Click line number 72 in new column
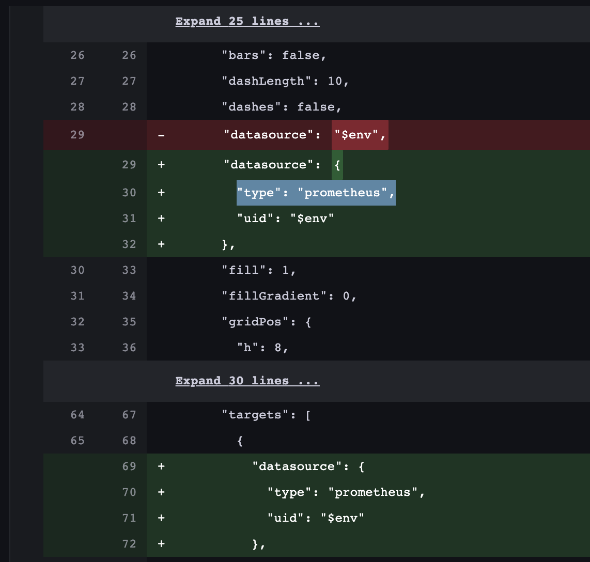Screen dimensions: 590x562 pyautogui.click(x=129, y=543)
